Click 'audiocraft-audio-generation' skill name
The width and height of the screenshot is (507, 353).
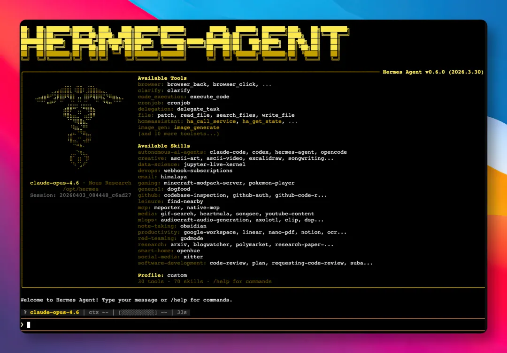(205, 219)
